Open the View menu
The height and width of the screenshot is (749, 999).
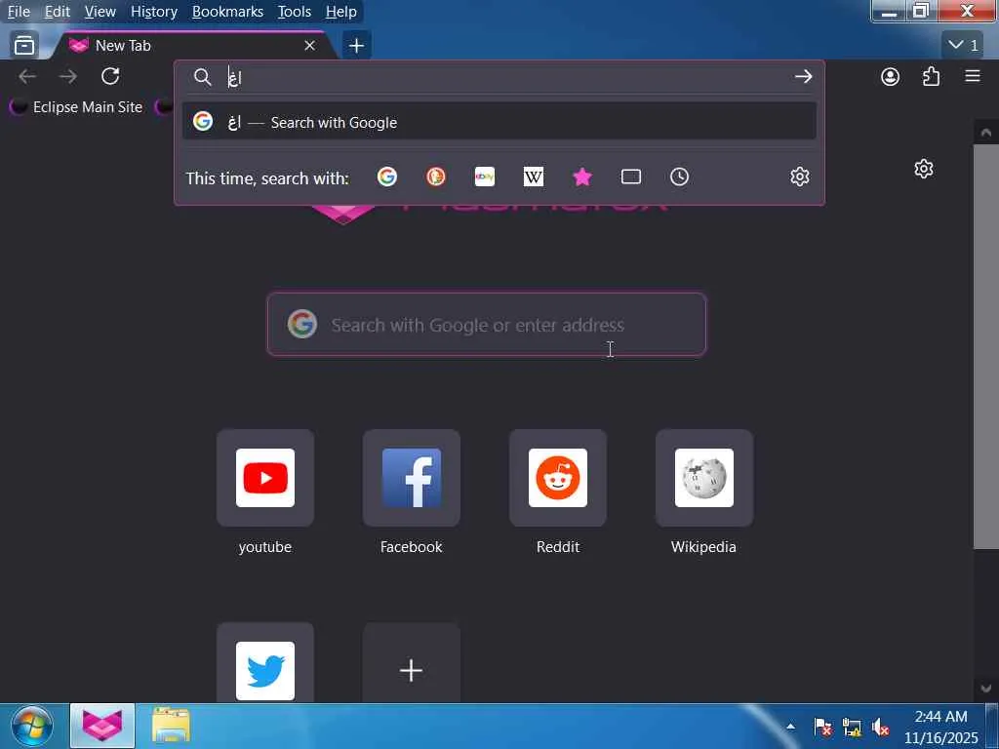click(x=100, y=12)
